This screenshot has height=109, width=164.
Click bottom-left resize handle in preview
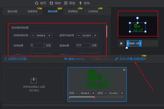coord(130,31)
